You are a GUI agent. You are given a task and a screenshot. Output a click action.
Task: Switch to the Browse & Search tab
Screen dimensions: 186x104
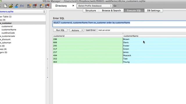111,10
